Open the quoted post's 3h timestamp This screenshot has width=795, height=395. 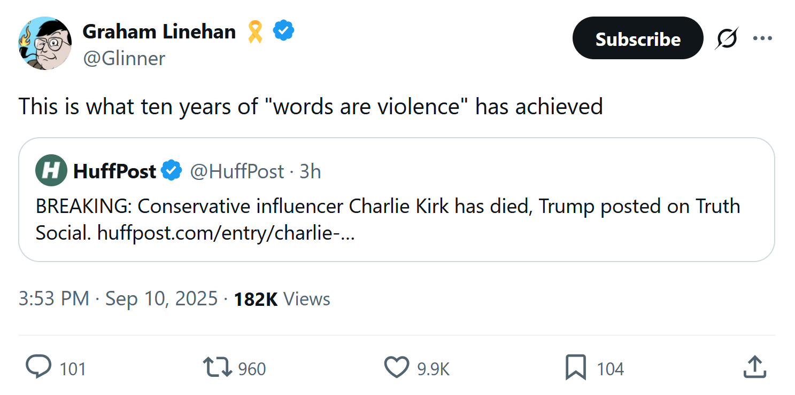[310, 171]
